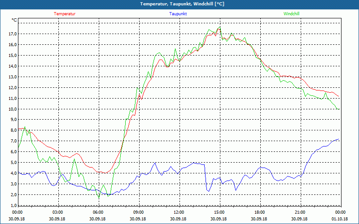Viewport: 359px width, 224px height.
Task: Click the 16,0 y-axis value
Action: point(13,44)
